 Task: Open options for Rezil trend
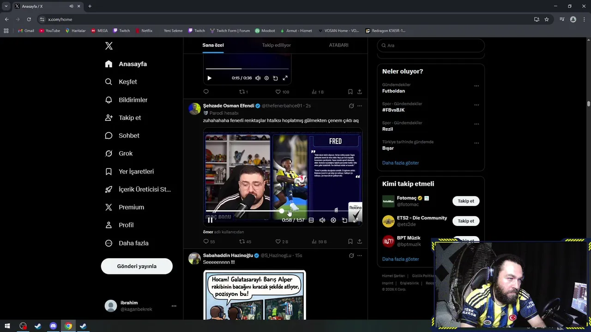click(476, 124)
